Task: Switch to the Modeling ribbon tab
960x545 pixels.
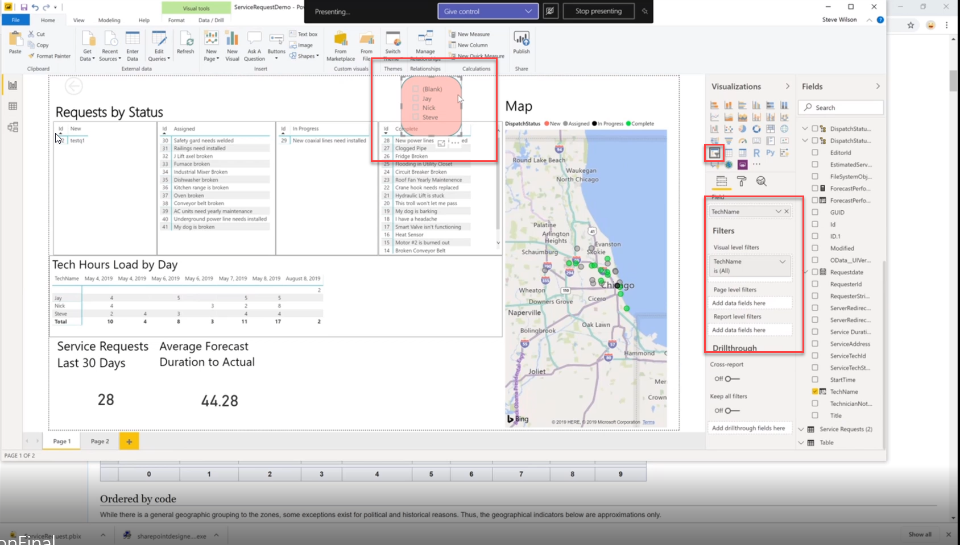Action: [109, 20]
